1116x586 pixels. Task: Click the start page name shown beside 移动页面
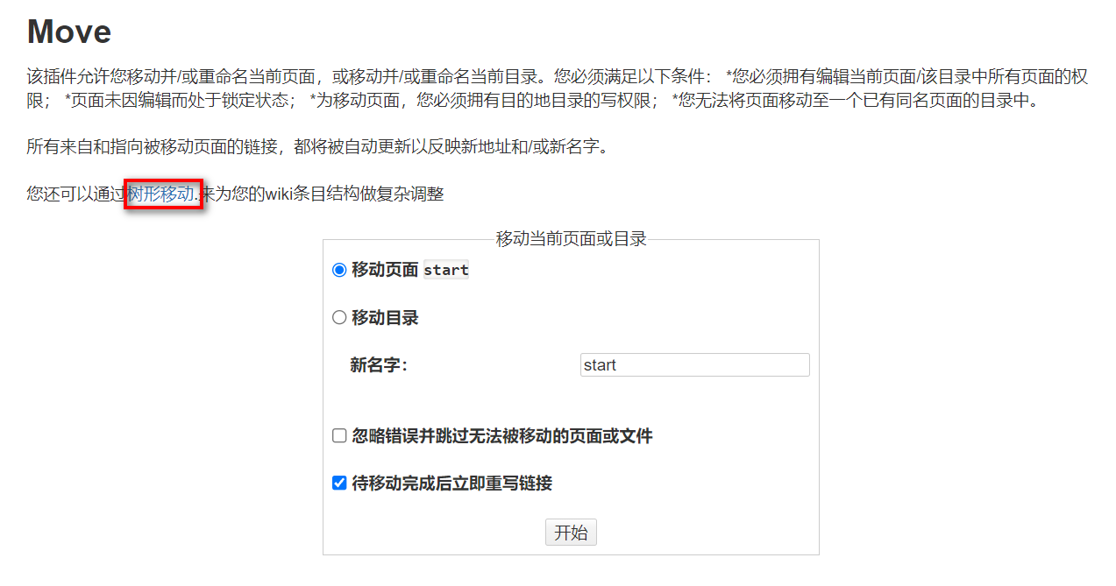[446, 270]
